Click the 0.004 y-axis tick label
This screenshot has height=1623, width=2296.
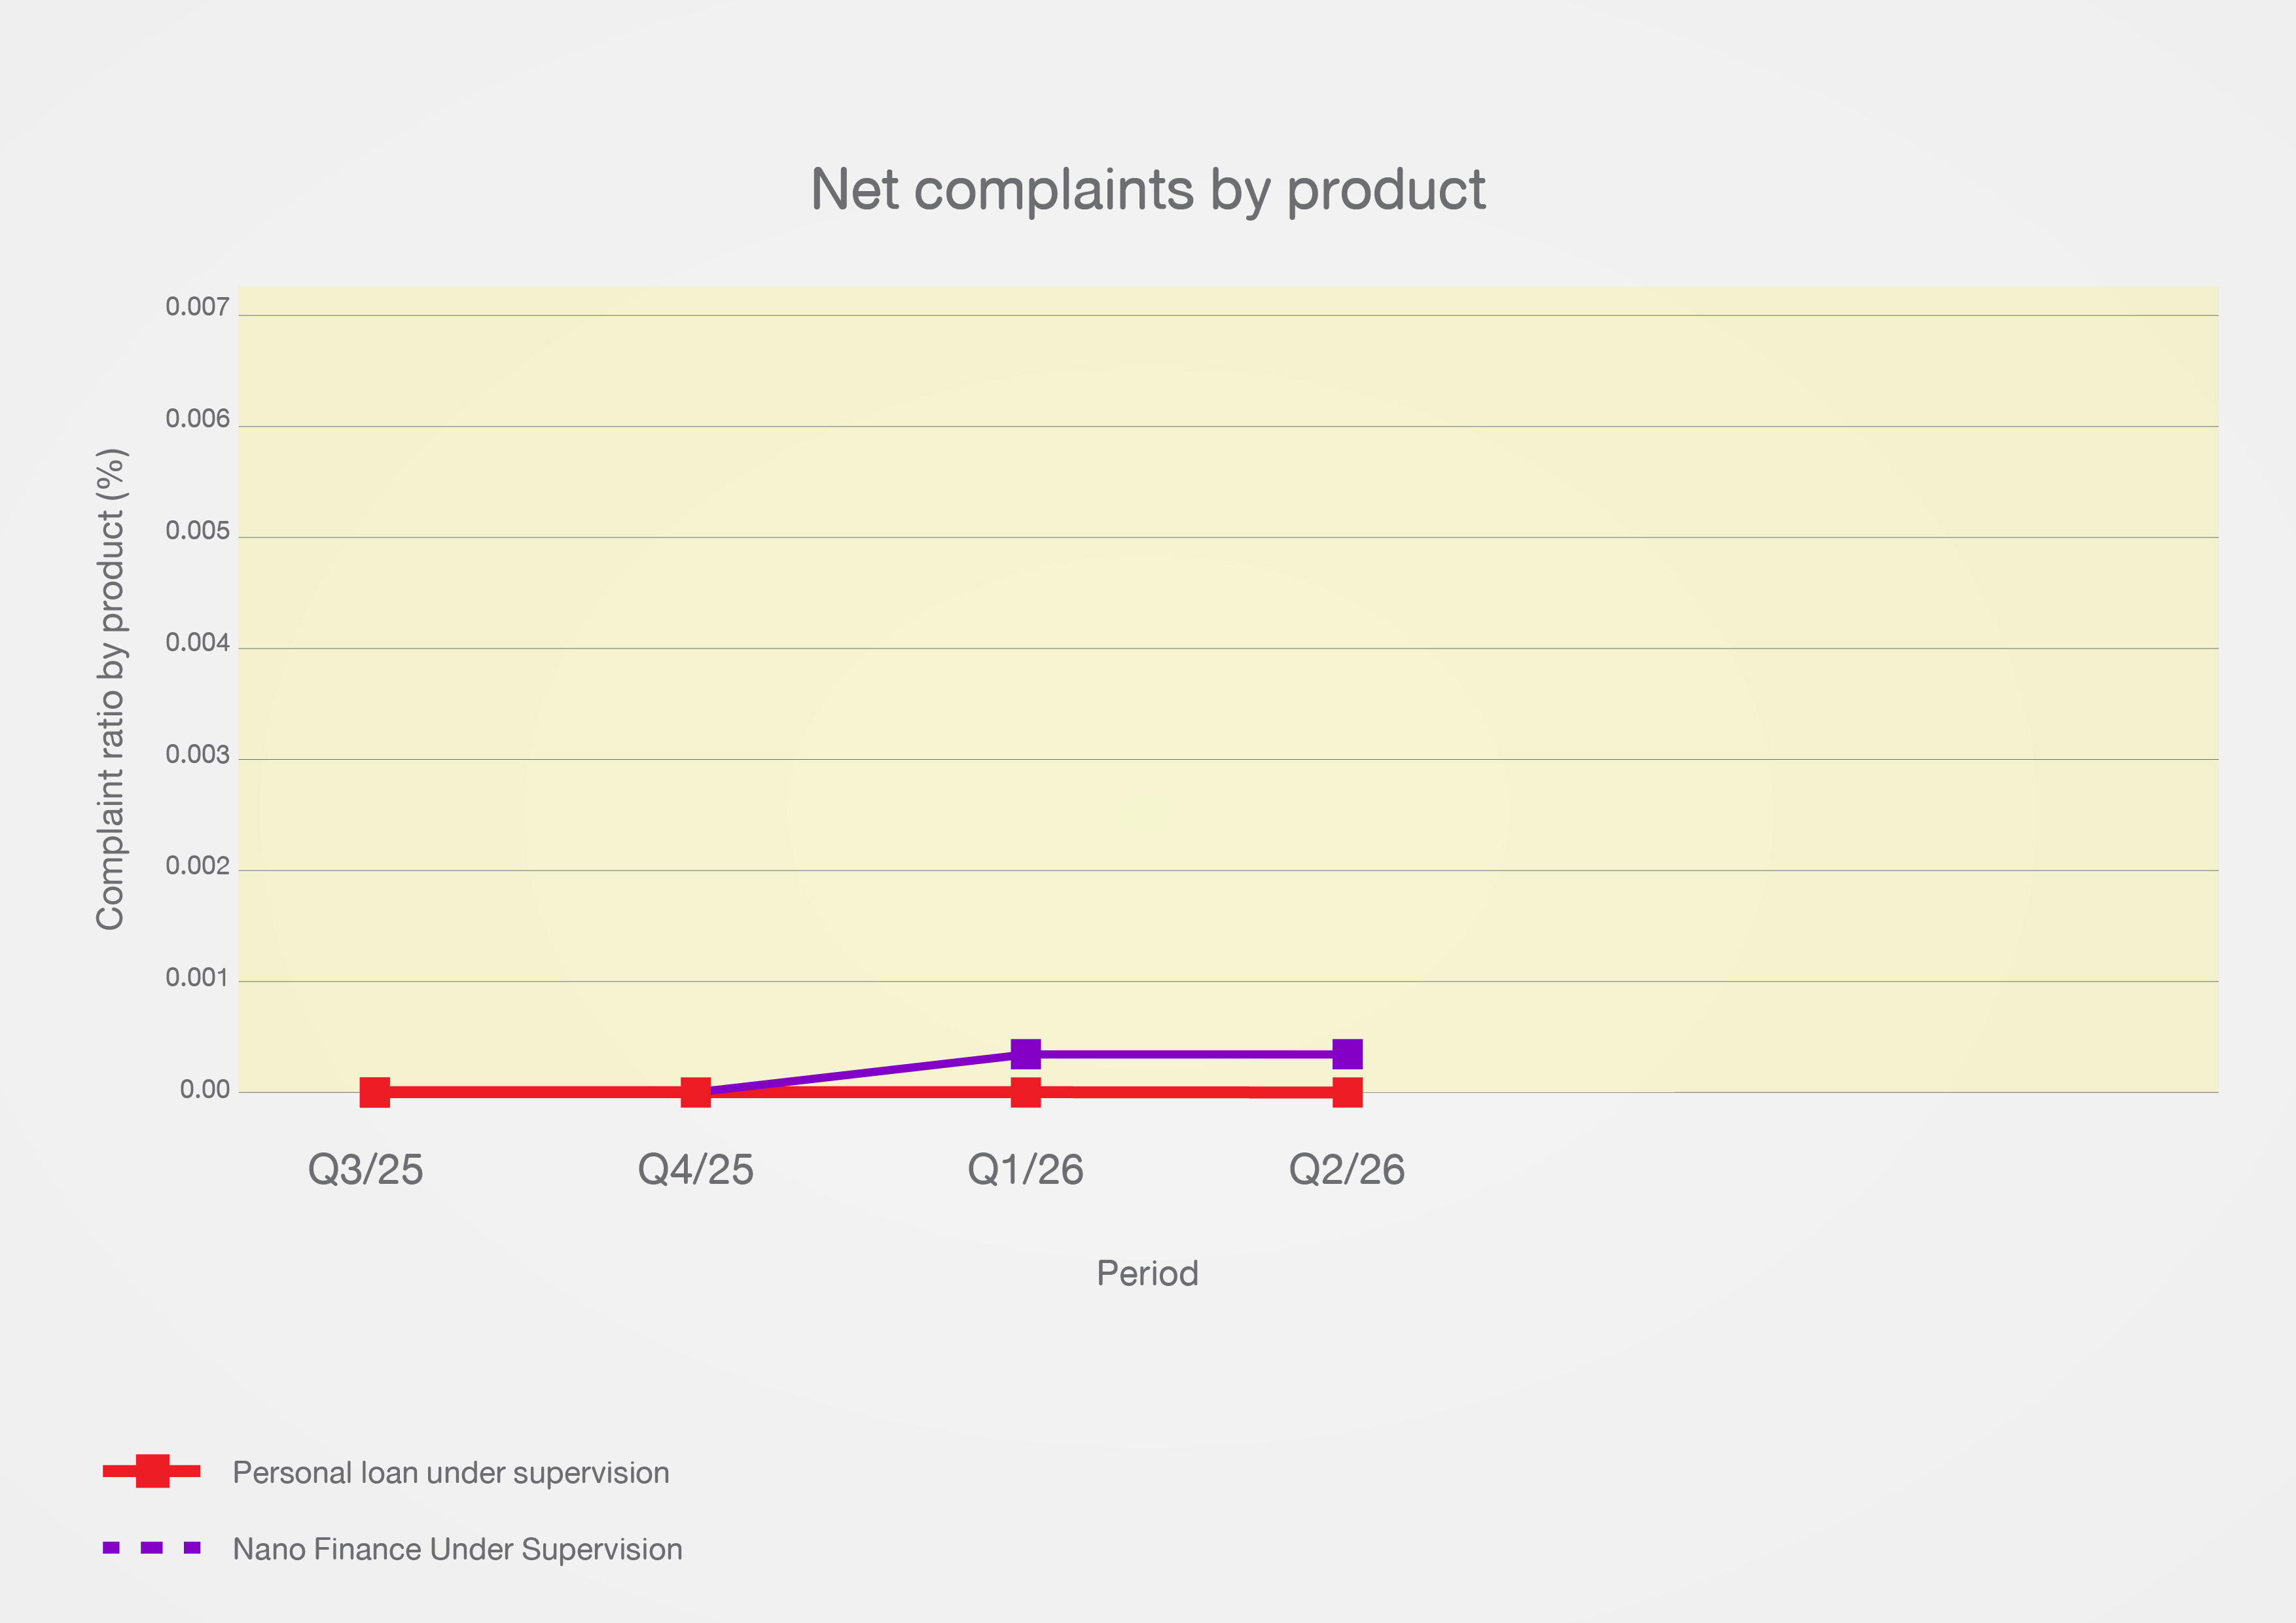tap(197, 643)
